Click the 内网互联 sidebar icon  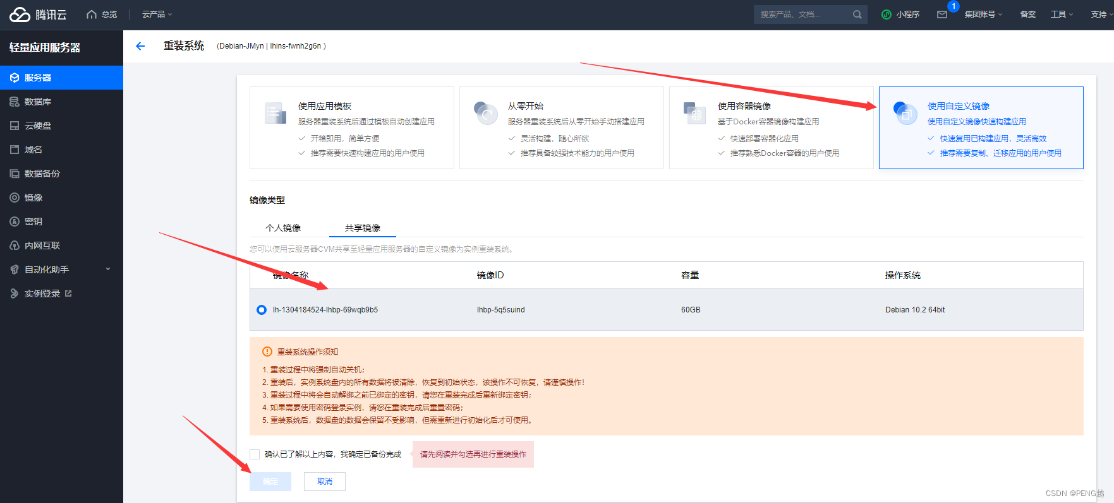tap(15, 246)
